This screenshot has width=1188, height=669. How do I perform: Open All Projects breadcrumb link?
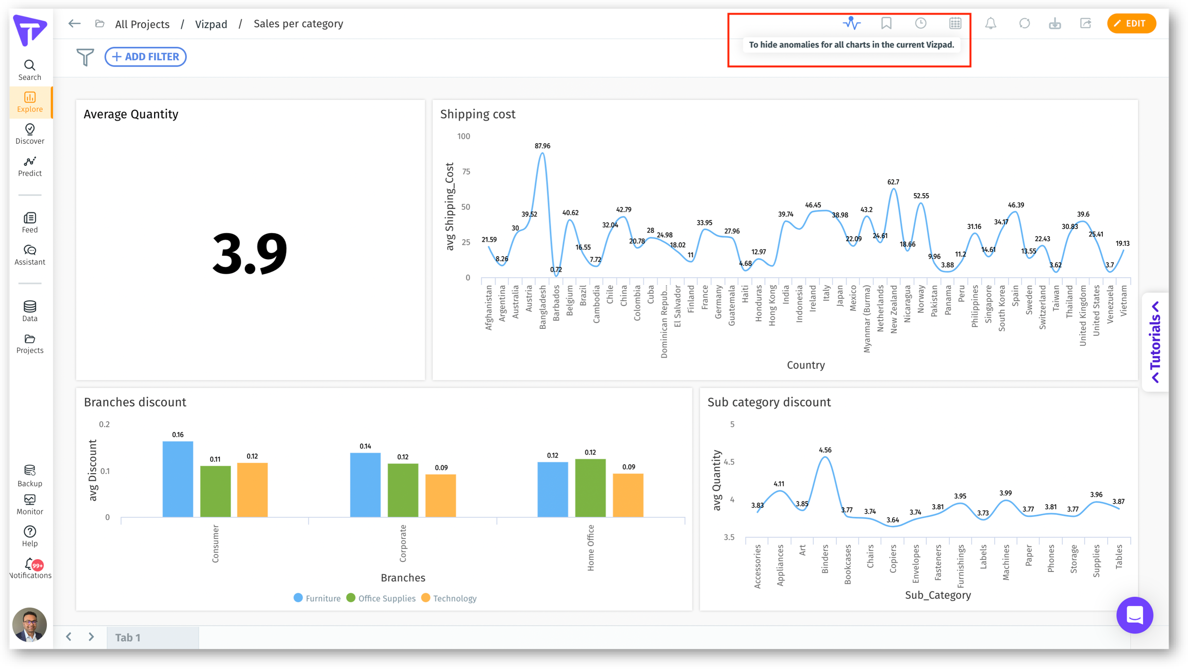142,24
